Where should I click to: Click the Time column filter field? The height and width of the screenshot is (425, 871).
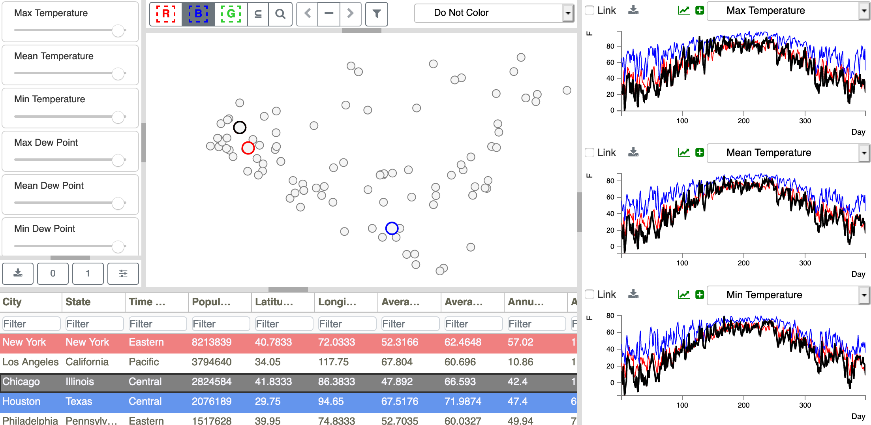pos(158,324)
